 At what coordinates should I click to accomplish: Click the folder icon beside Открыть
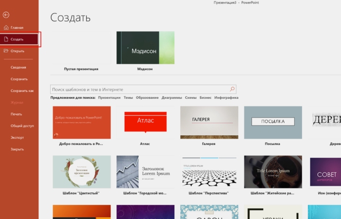tap(6, 51)
